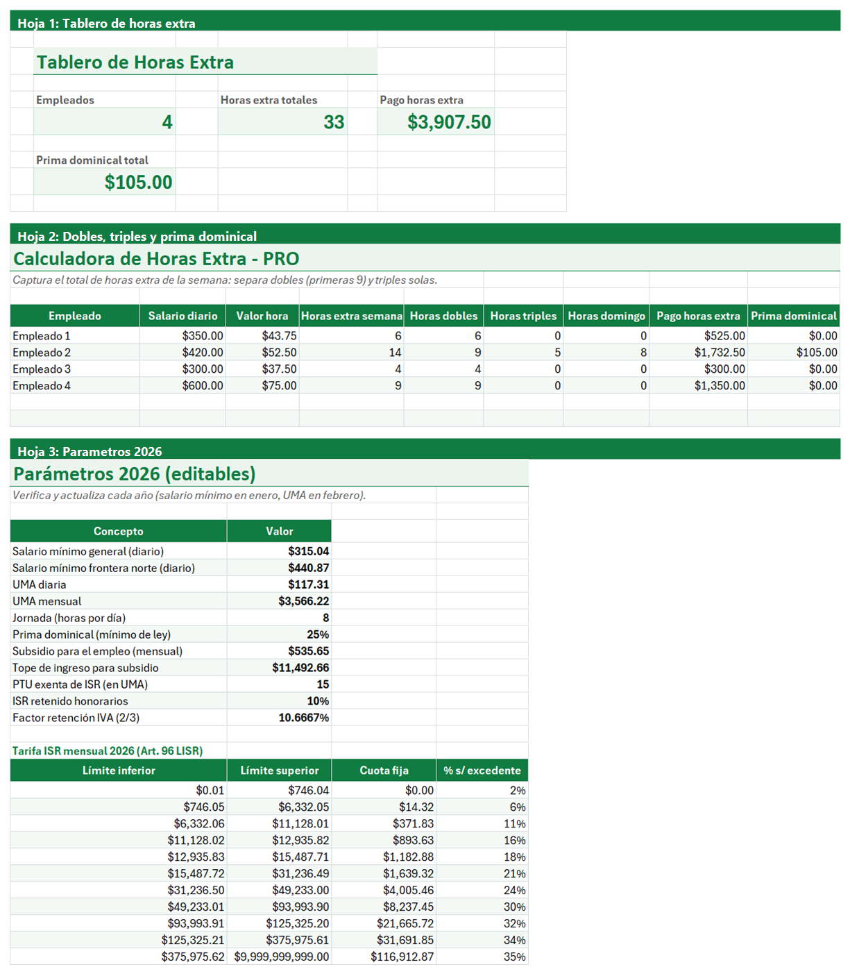This screenshot has width=850, height=976.
Task: Click Empleado 2's pago horas extra $1,732.50
Action: (698, 352)
